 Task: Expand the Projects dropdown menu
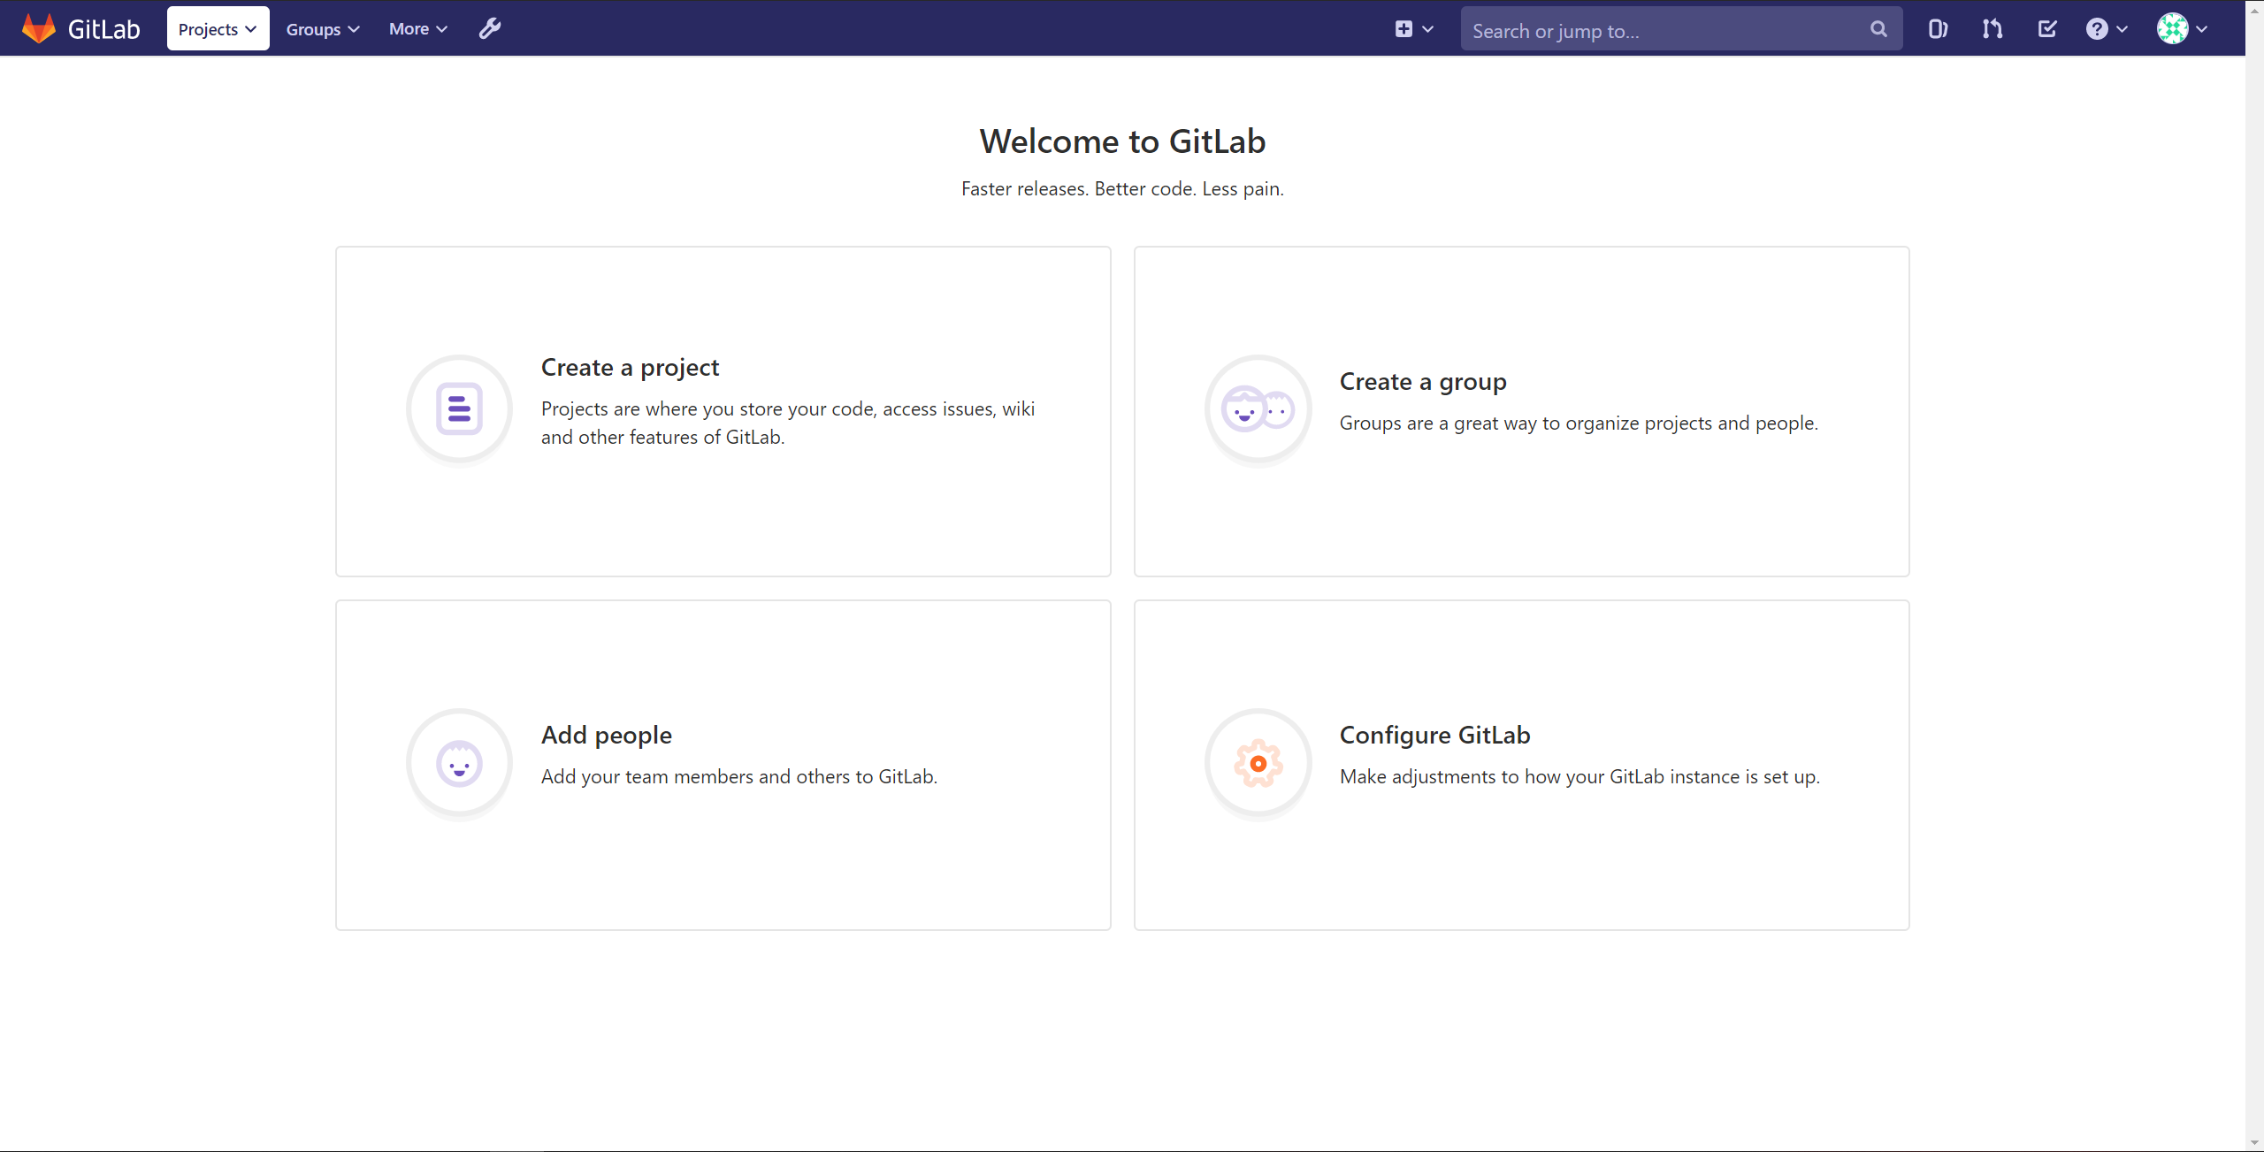pos(218,28)
